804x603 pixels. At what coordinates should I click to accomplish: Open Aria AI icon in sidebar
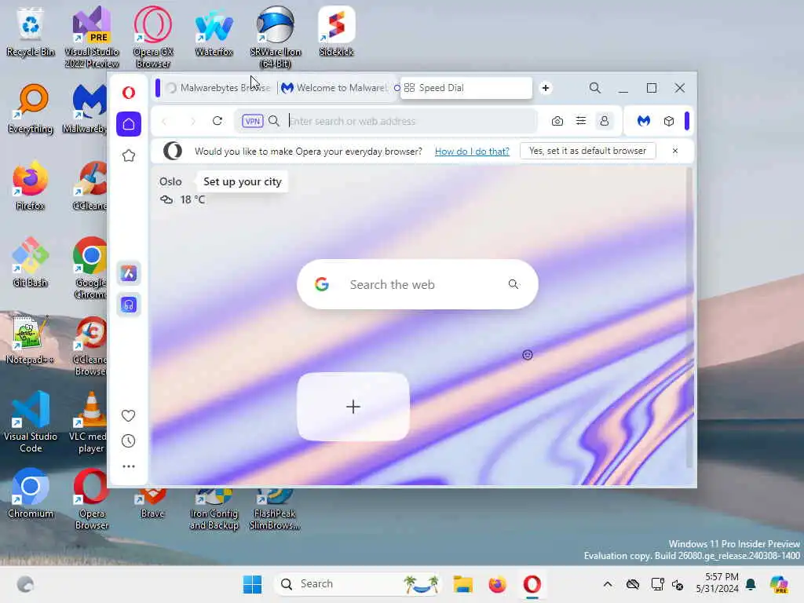coord(129,273)
